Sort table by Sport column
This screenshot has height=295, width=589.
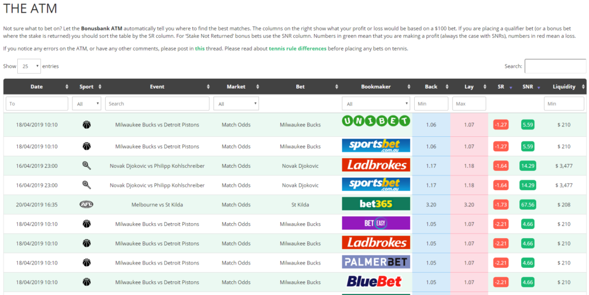pos(87,87)
